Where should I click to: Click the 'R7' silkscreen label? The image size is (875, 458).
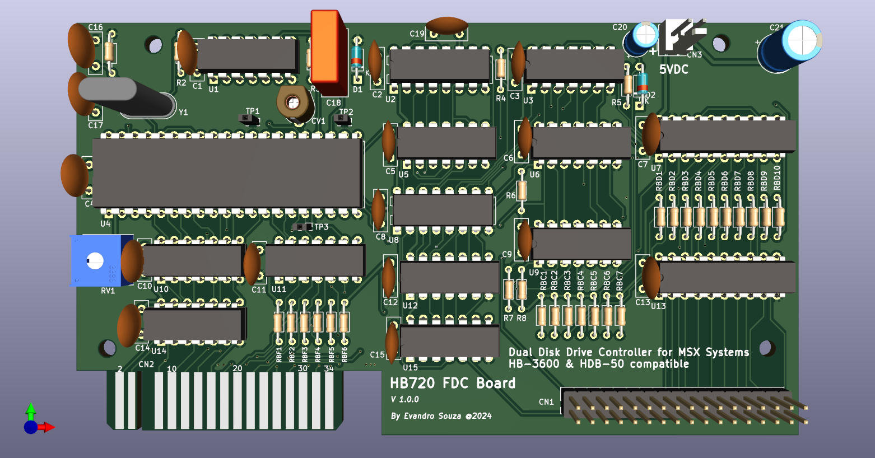[x=508, y=318]
